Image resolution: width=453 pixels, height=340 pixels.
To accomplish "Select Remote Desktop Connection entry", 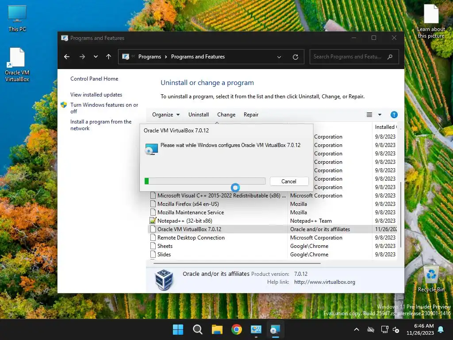I will (x=273, y=238).
